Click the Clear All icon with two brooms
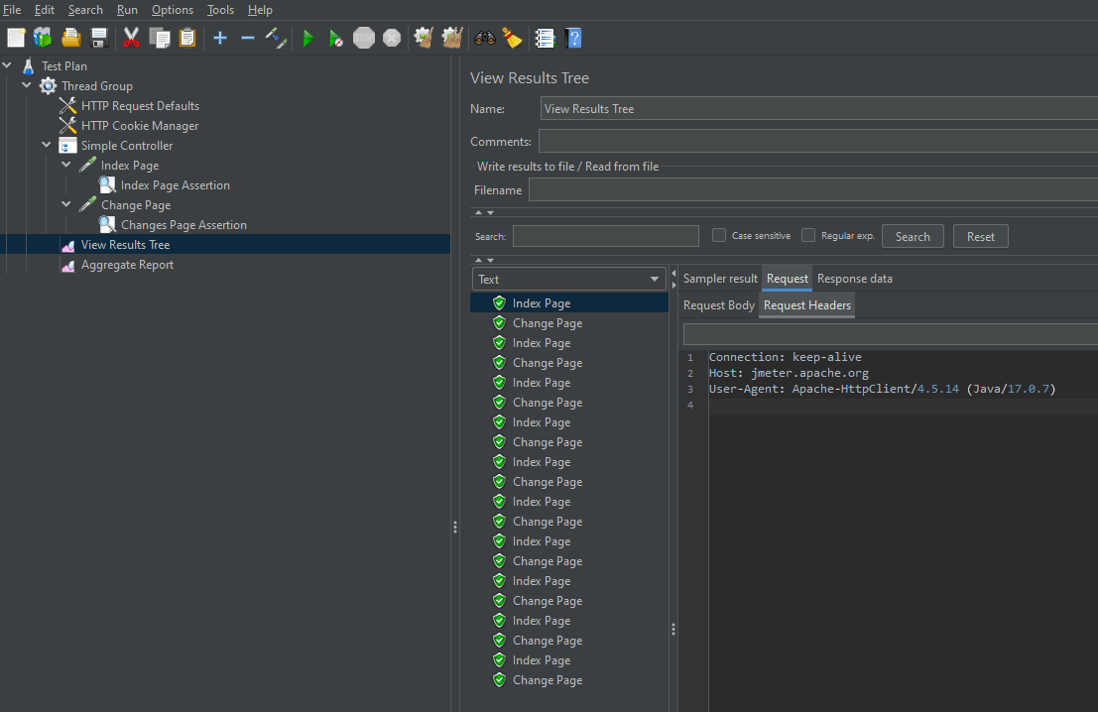The image size is (1098, 712). [452, 38]
